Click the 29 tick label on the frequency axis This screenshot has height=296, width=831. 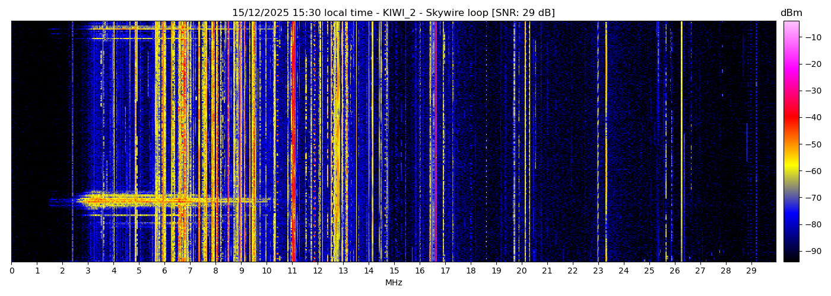[x=751, y=271]
